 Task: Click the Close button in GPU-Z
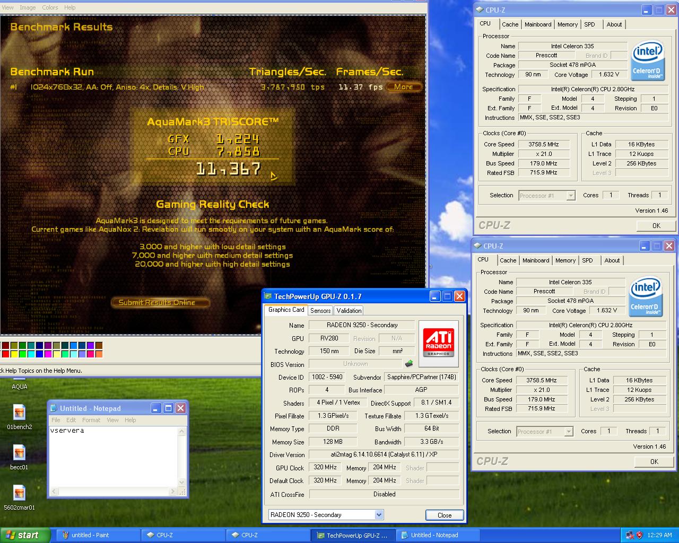click(445, 515)
